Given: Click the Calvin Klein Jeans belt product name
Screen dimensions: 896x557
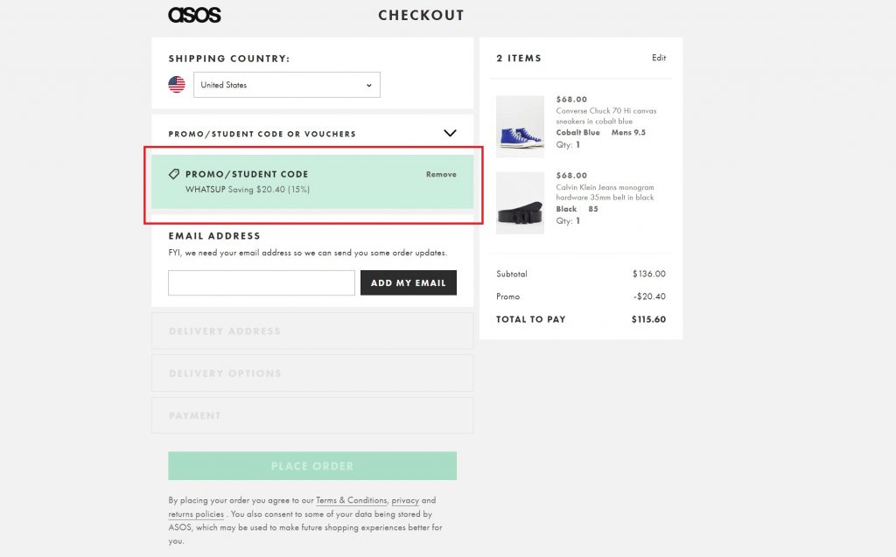Looking at the screenshot, I should [605, 192].
